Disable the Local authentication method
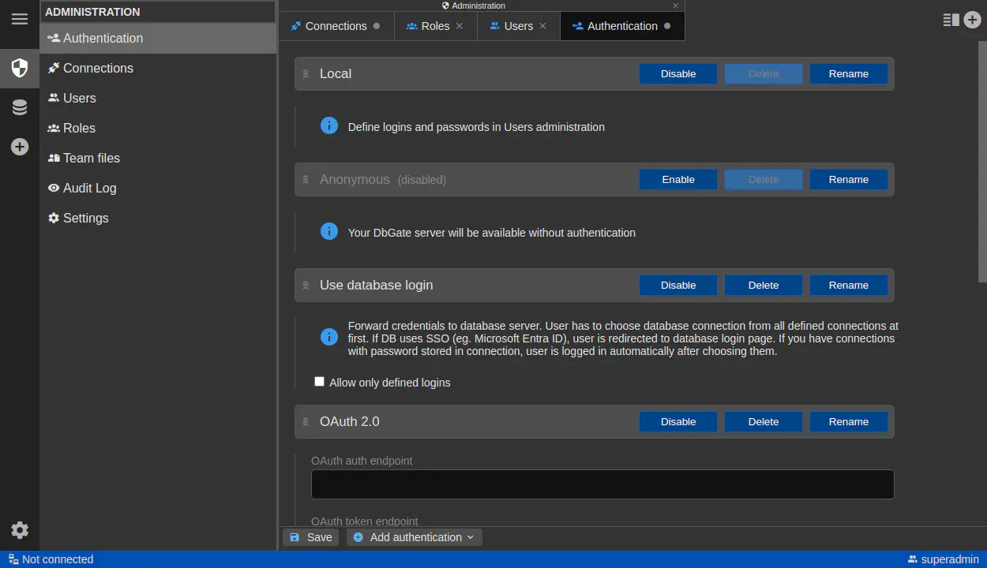The image size is (987, 568). (677, 74)
